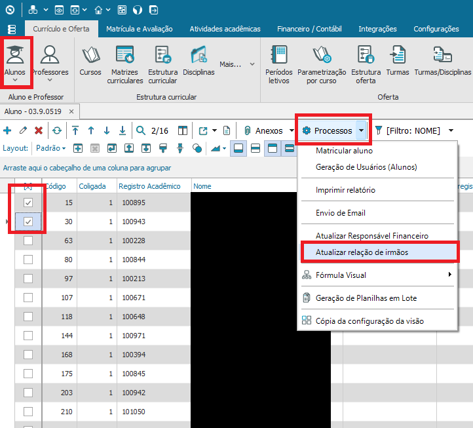
Task: Click the red X delete record icon
Action: [39, 130]
